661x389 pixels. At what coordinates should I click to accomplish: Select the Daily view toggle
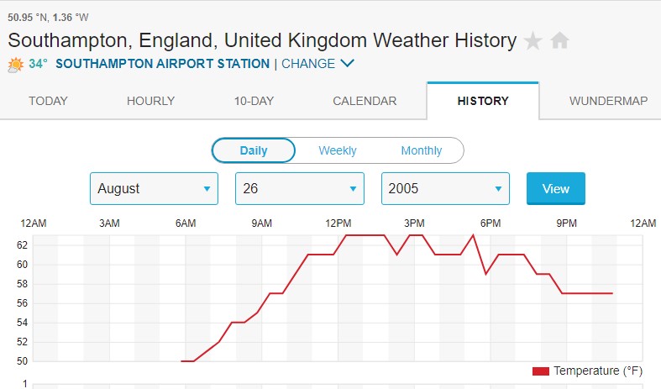[254, 150]
